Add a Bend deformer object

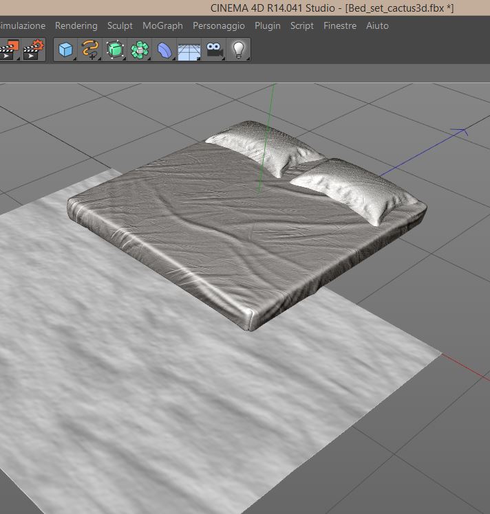tap(164, 50)
